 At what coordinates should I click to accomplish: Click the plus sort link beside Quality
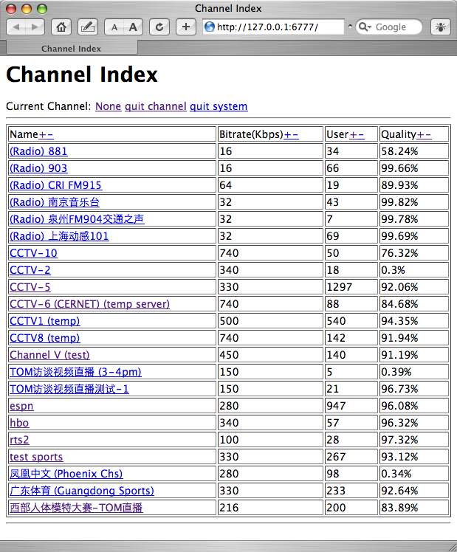420,134
